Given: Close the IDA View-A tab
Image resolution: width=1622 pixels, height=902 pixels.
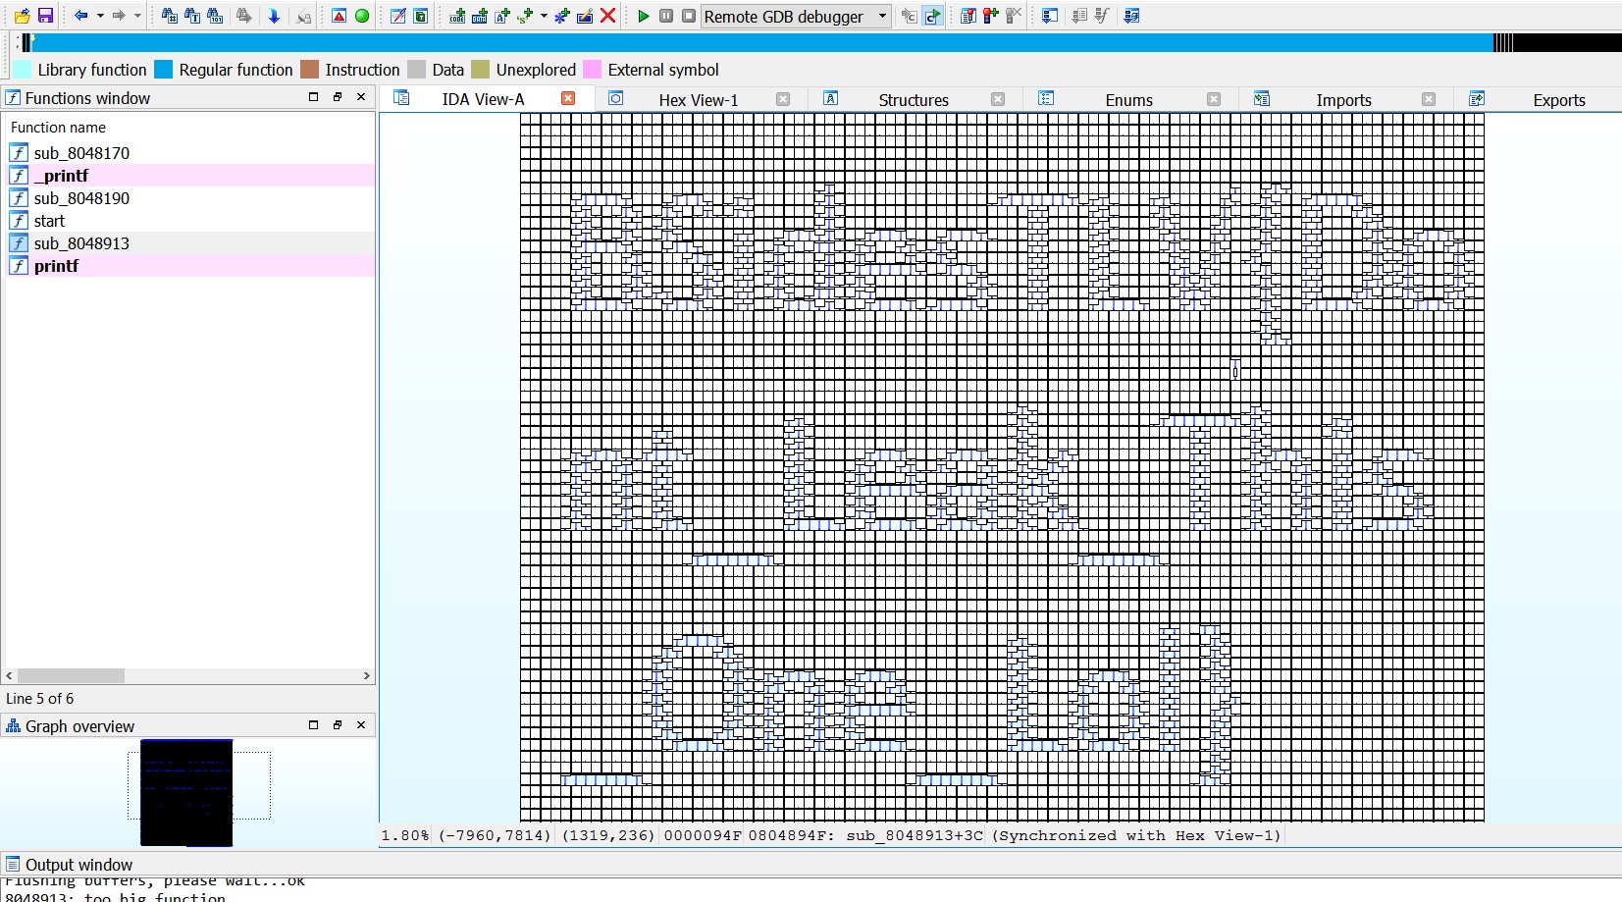Looking at the screenshot, I should pyautogui.click(x=568, y=98).
